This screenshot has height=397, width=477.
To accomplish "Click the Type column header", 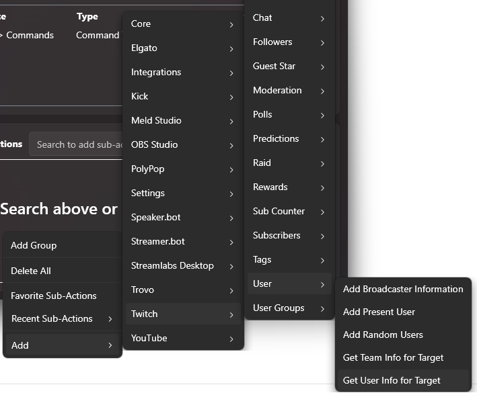I will point(87,16).
